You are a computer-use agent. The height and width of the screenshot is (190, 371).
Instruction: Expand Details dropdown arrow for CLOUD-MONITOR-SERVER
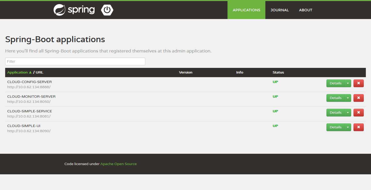click(x=348, y=98)
